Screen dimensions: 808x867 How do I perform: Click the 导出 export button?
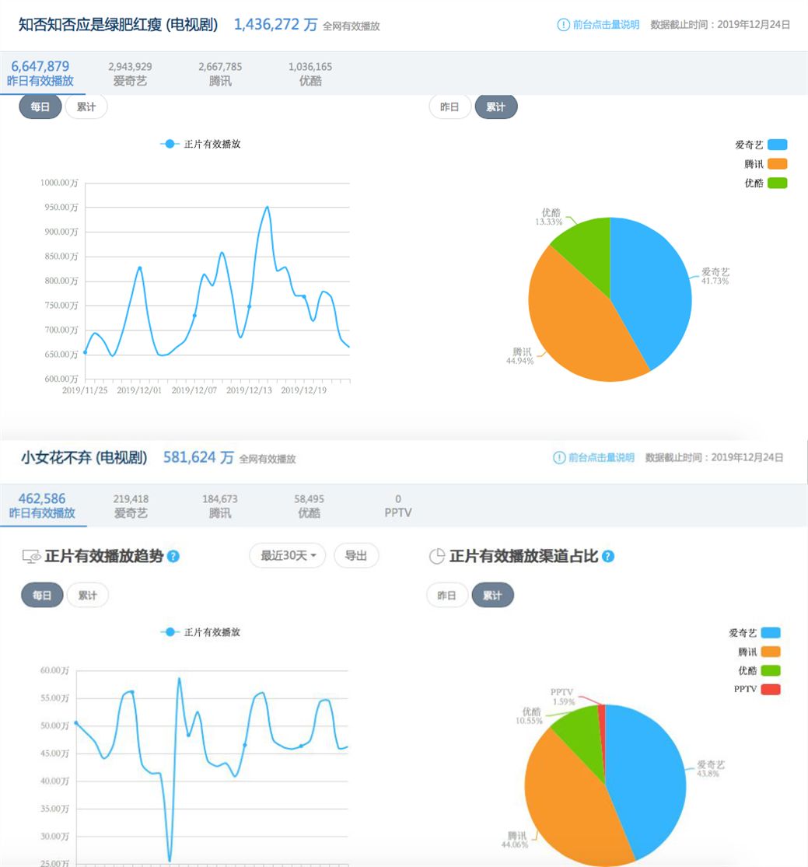[x=356, y=555]
